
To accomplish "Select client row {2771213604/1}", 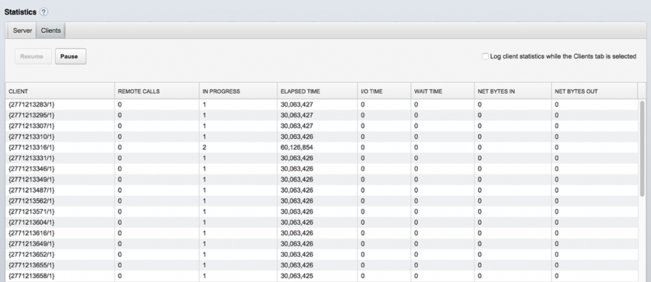I will coord(322,222).
